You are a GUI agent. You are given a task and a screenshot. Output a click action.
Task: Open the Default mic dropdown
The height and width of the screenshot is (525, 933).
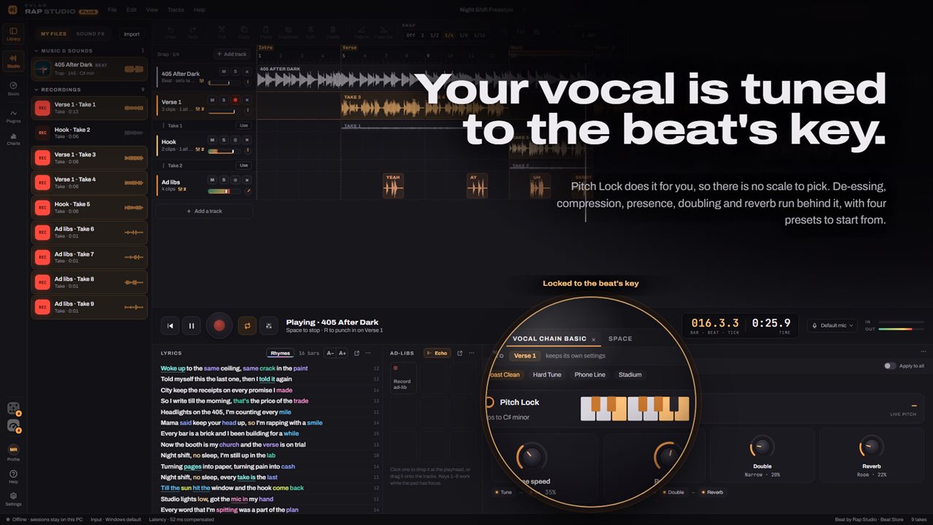(832, 325)
